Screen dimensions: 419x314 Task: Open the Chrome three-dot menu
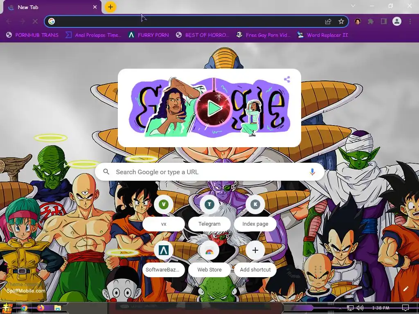[410, 21]
